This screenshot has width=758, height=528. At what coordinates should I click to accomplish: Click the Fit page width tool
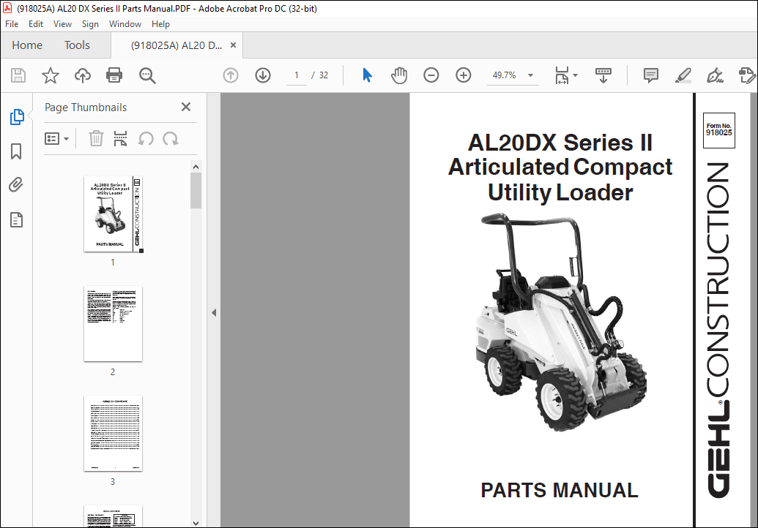point(562,75)
